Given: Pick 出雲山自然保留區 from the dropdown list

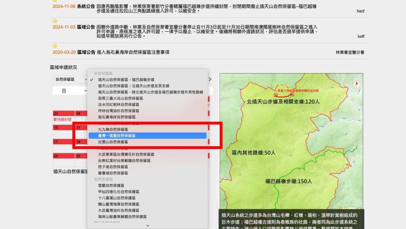Looking at the screenshot, I should [x=113, y=142].
